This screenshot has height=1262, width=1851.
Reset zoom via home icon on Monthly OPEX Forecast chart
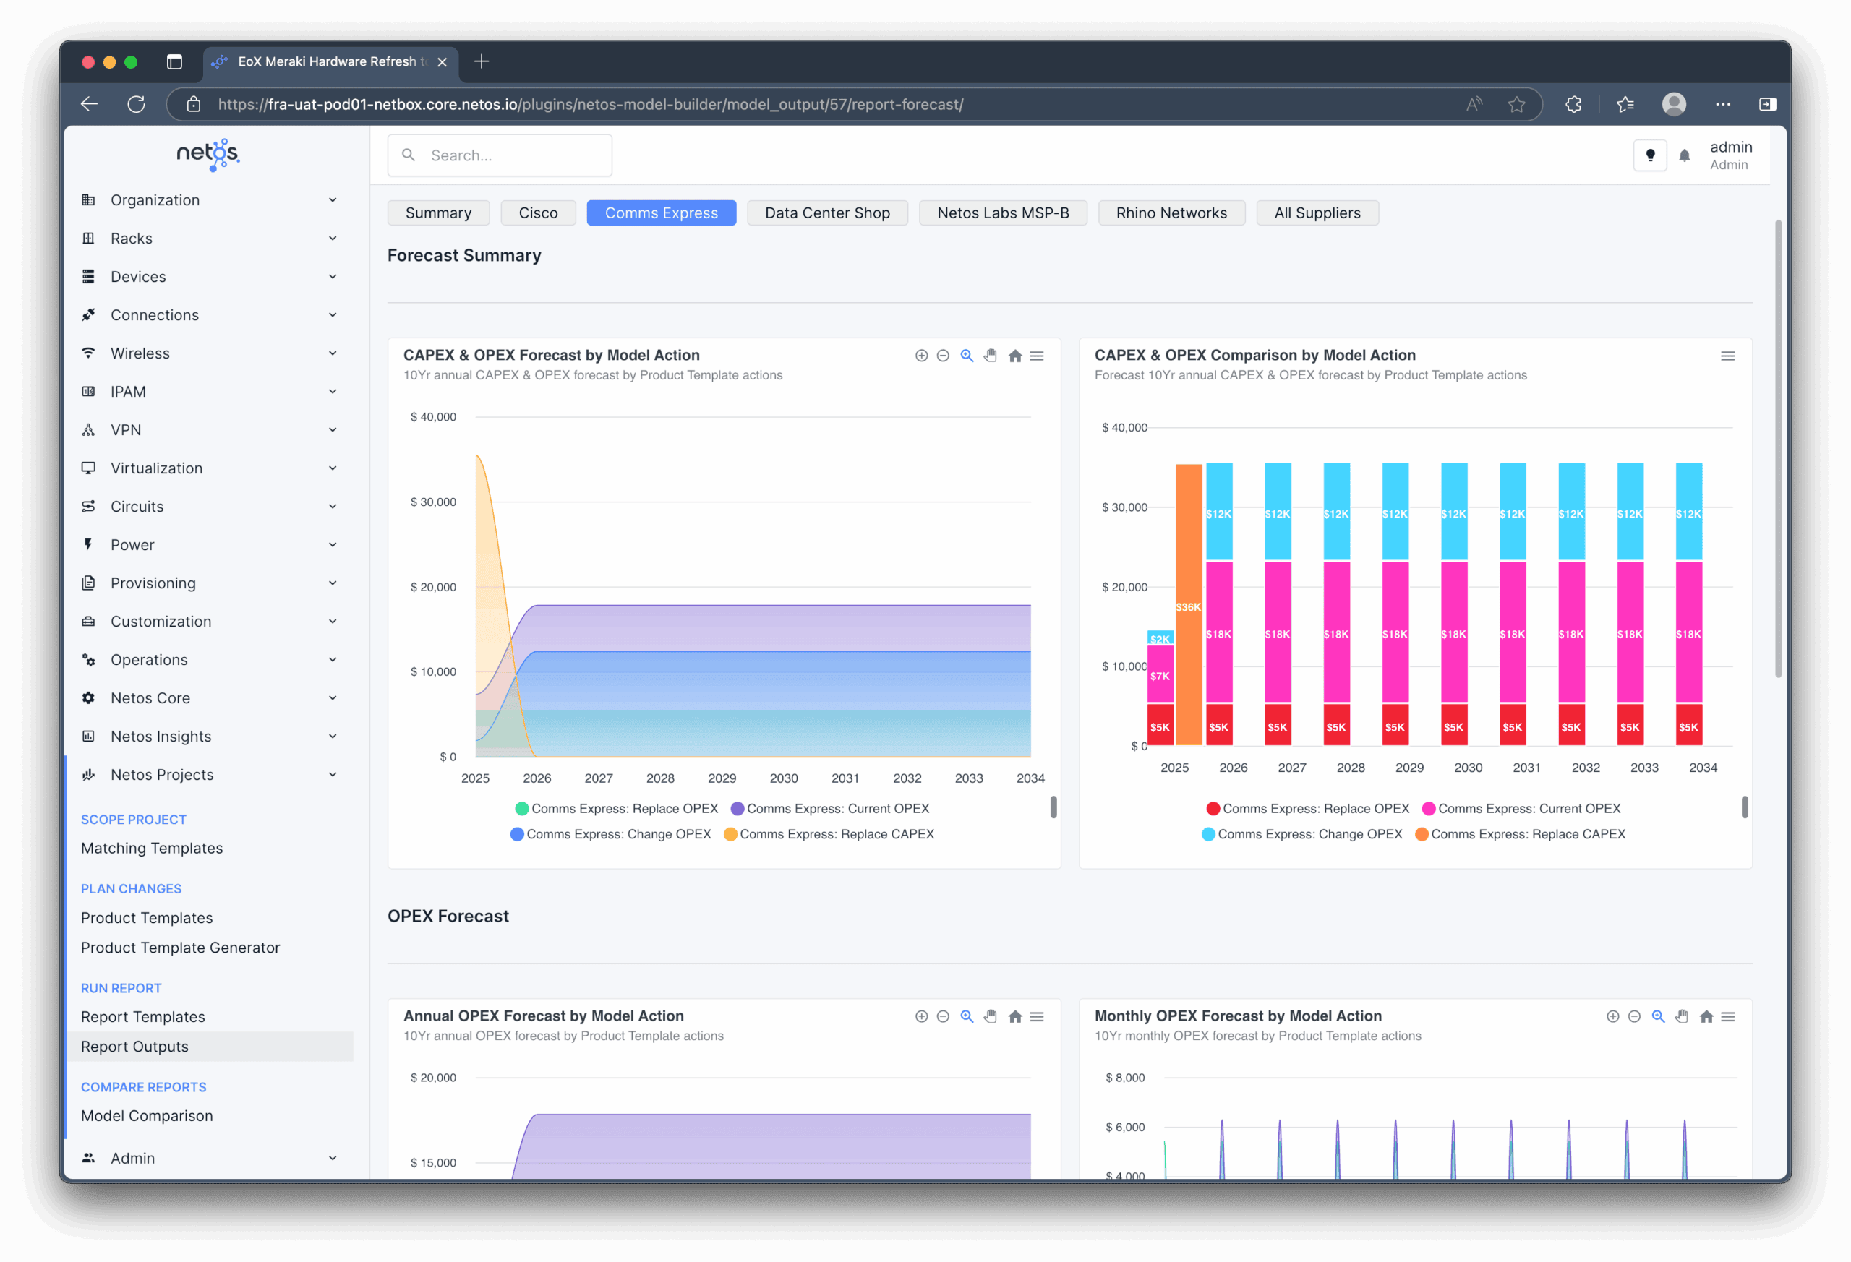pos(1706,1017)
